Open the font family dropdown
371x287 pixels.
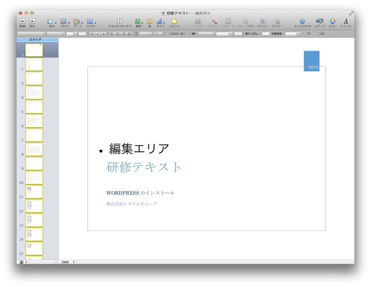[31, 34]
